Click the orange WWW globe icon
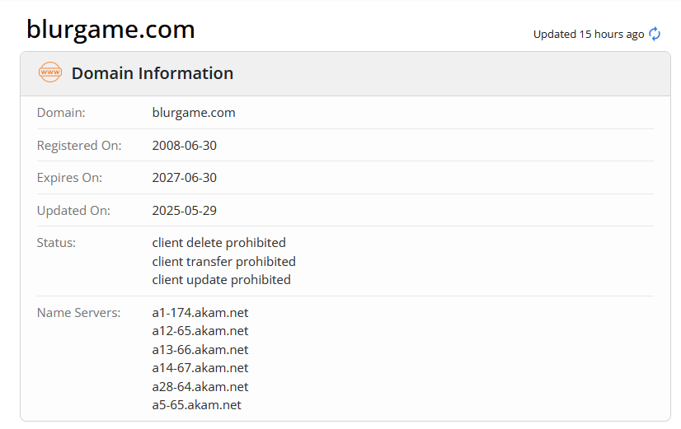Viewport: 681px width, 429px height. pyautogui.click(x=50, y=72)
